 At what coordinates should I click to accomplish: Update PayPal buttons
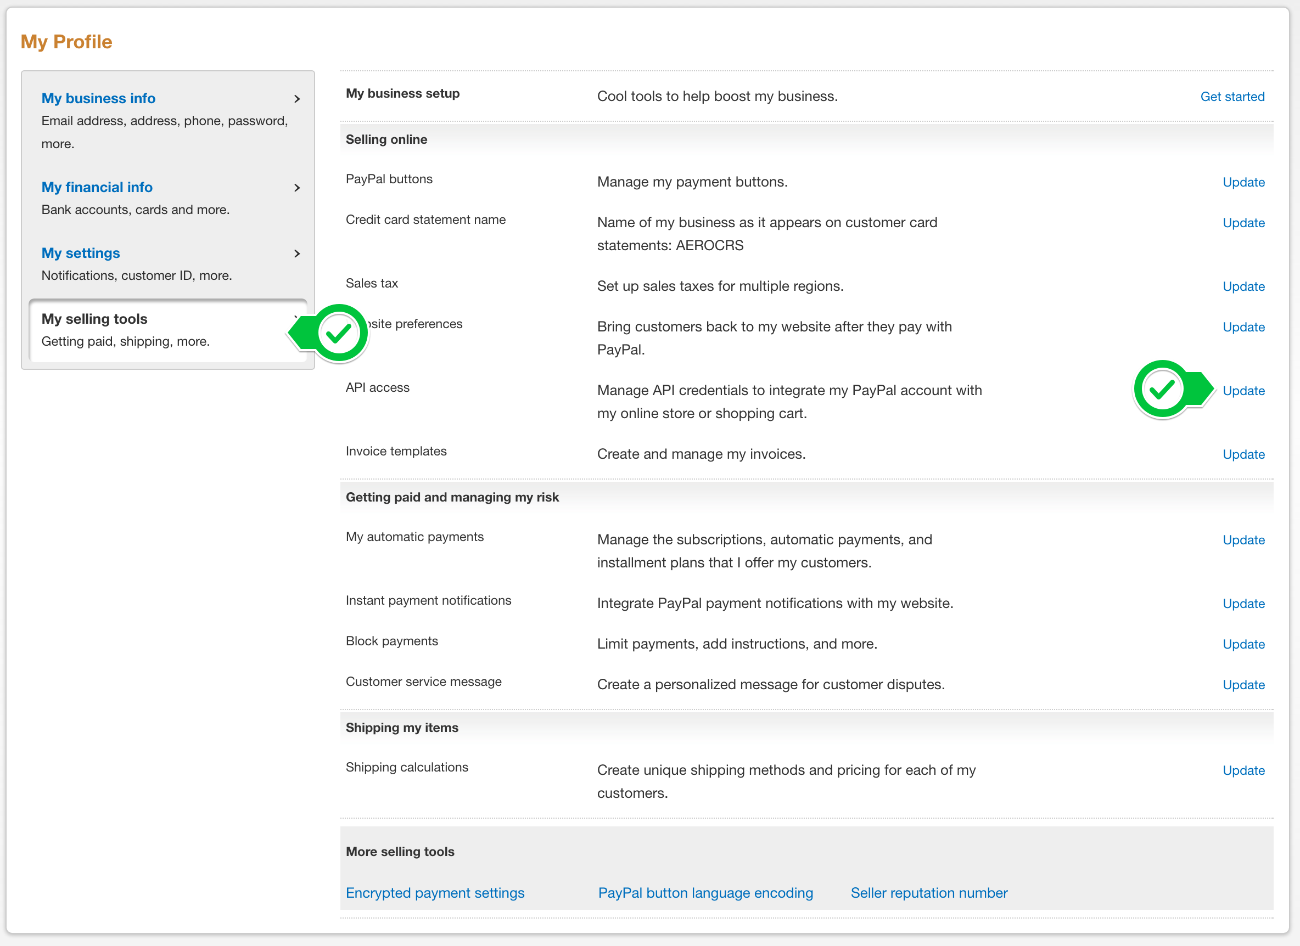click(x=1243, y=182)
